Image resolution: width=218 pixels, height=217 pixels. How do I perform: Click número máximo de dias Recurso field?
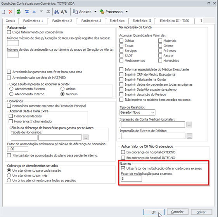click(x=13, y=43)
